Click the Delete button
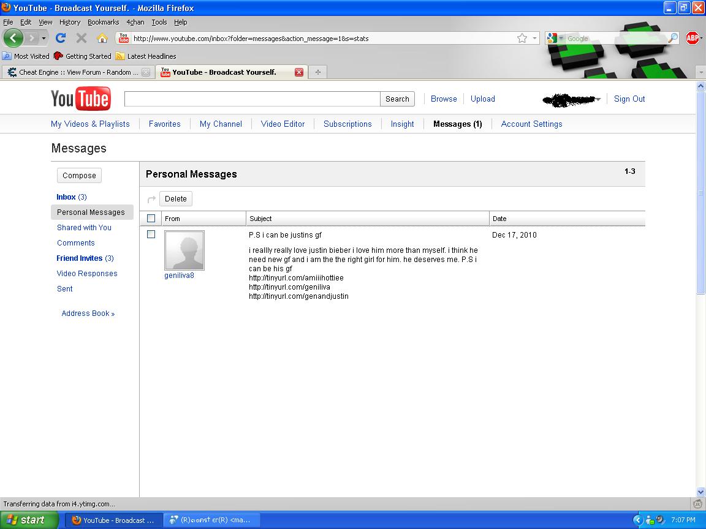This screenshot has height=529, width=706. click(x=176, y=199)
